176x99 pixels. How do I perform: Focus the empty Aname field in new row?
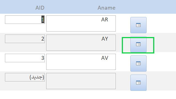coord(81,81)
